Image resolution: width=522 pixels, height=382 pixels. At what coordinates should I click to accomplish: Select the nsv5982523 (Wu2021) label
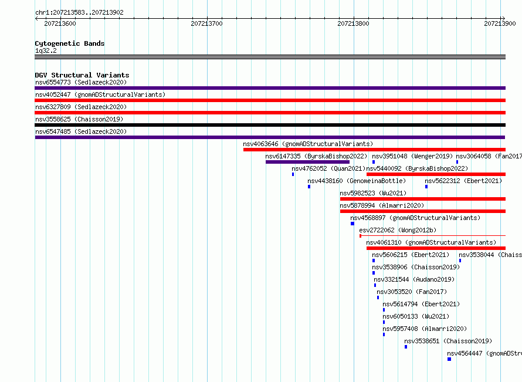point(373,193)
